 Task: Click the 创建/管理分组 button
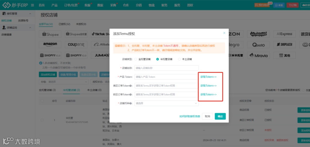pos(68,74)
